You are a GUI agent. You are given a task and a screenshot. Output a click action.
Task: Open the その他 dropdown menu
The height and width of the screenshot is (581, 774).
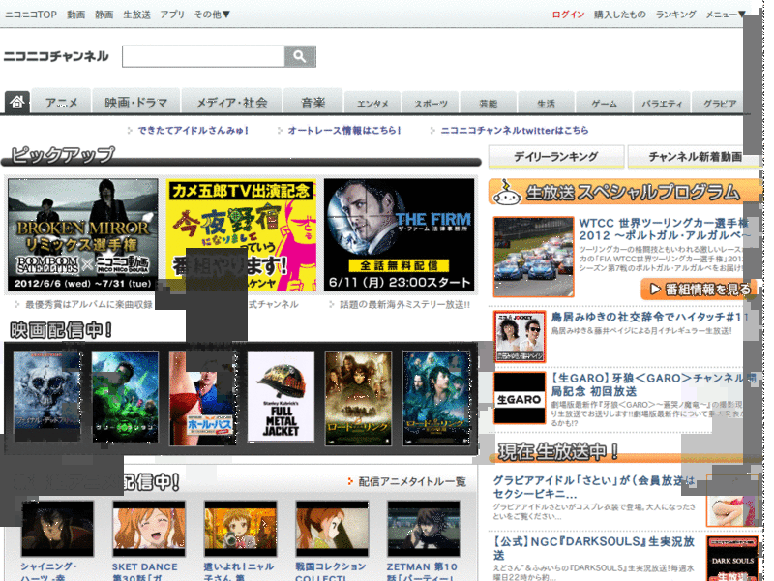[x=212, y=15]
